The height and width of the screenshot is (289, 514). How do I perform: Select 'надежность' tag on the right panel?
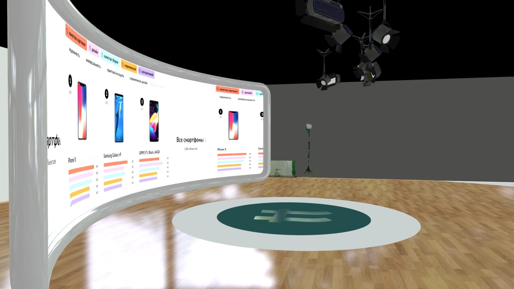pyautogui.click(x=225, y=97)
